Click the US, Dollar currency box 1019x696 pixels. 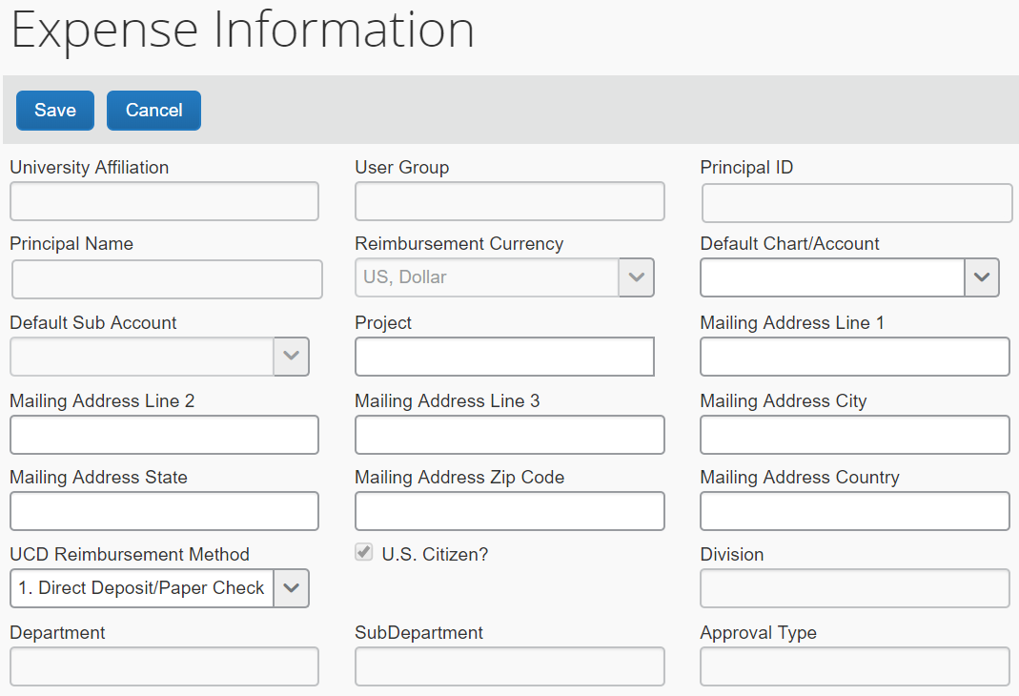[x=487, y=277]
